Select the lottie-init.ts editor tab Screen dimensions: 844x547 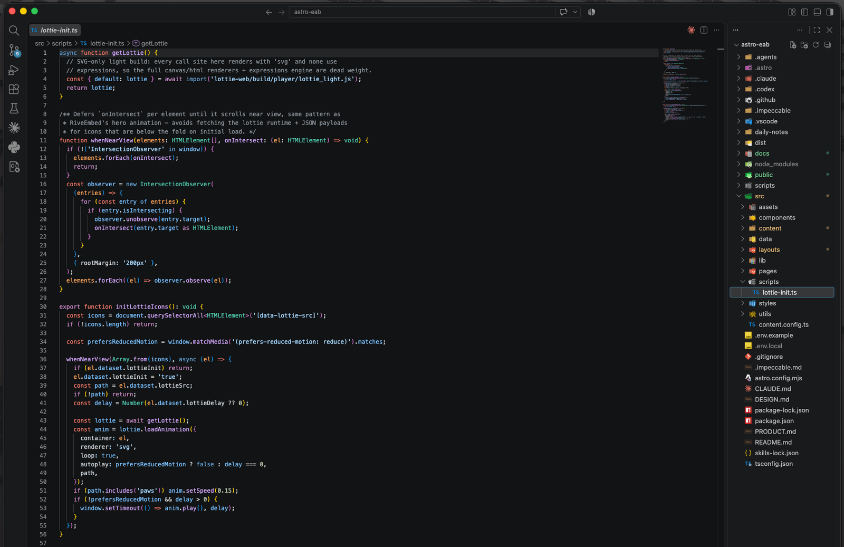(x=54, y=30)
